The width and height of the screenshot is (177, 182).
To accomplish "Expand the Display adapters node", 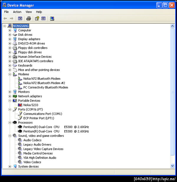I will [x=10, y=39].
